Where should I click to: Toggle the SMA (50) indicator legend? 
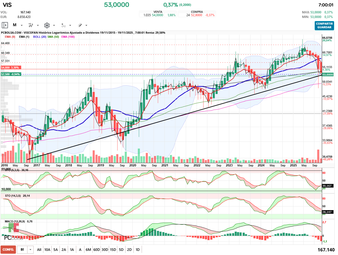53,37
